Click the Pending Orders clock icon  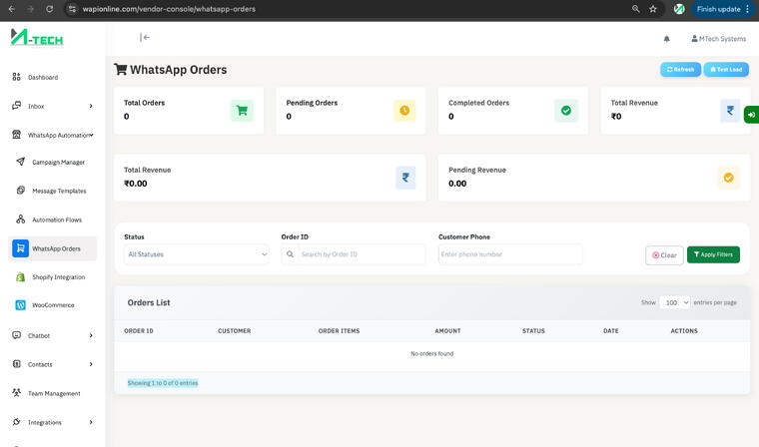tap(404, 111)
